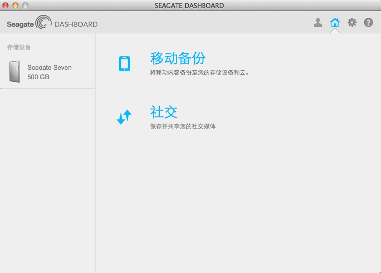This screenshot has height=273, width=381.
Task: Click the SEAGATE DASHBOARD title bar text
Action: [x=189, y=5]
